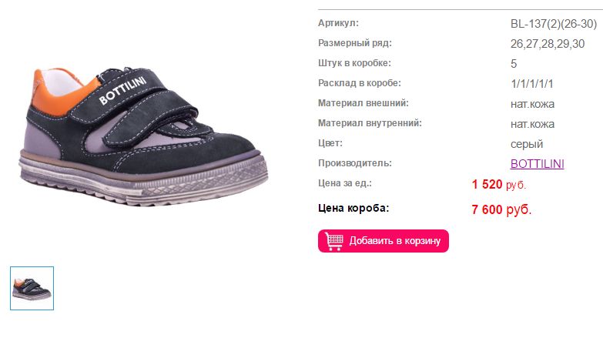Click the shopping cart icon in pink button
The width and height of the screenshot is (603, 338).
[333, 241]
